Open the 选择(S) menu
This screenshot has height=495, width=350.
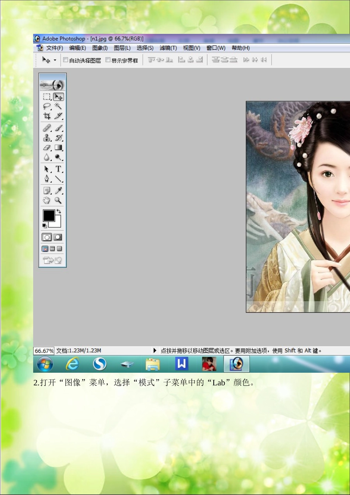coord(145,48)
